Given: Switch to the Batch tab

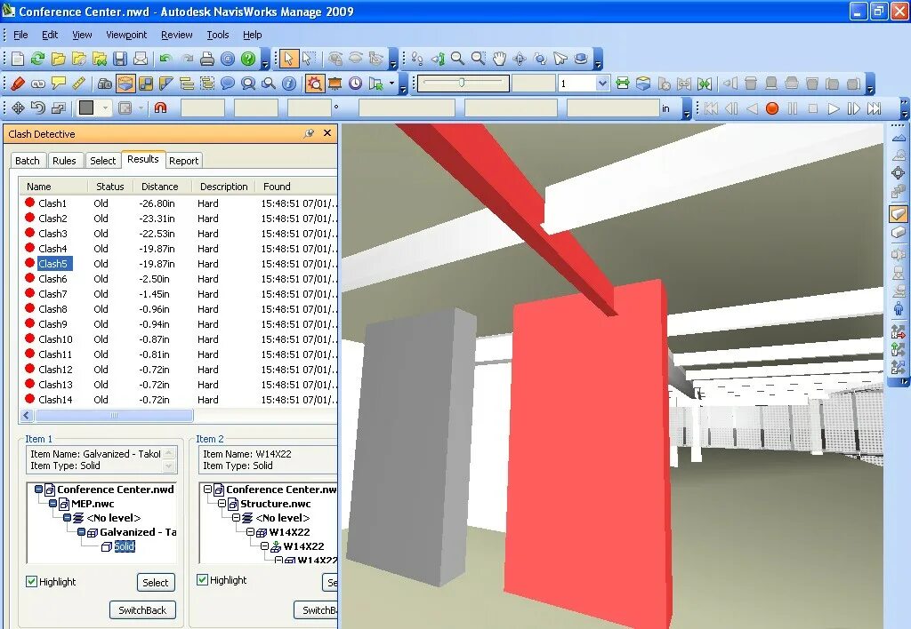Looking at the screenshot, I should 28,161.
